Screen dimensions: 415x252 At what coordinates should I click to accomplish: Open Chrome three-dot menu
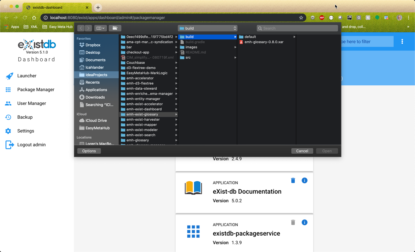[x=409, y=18]
